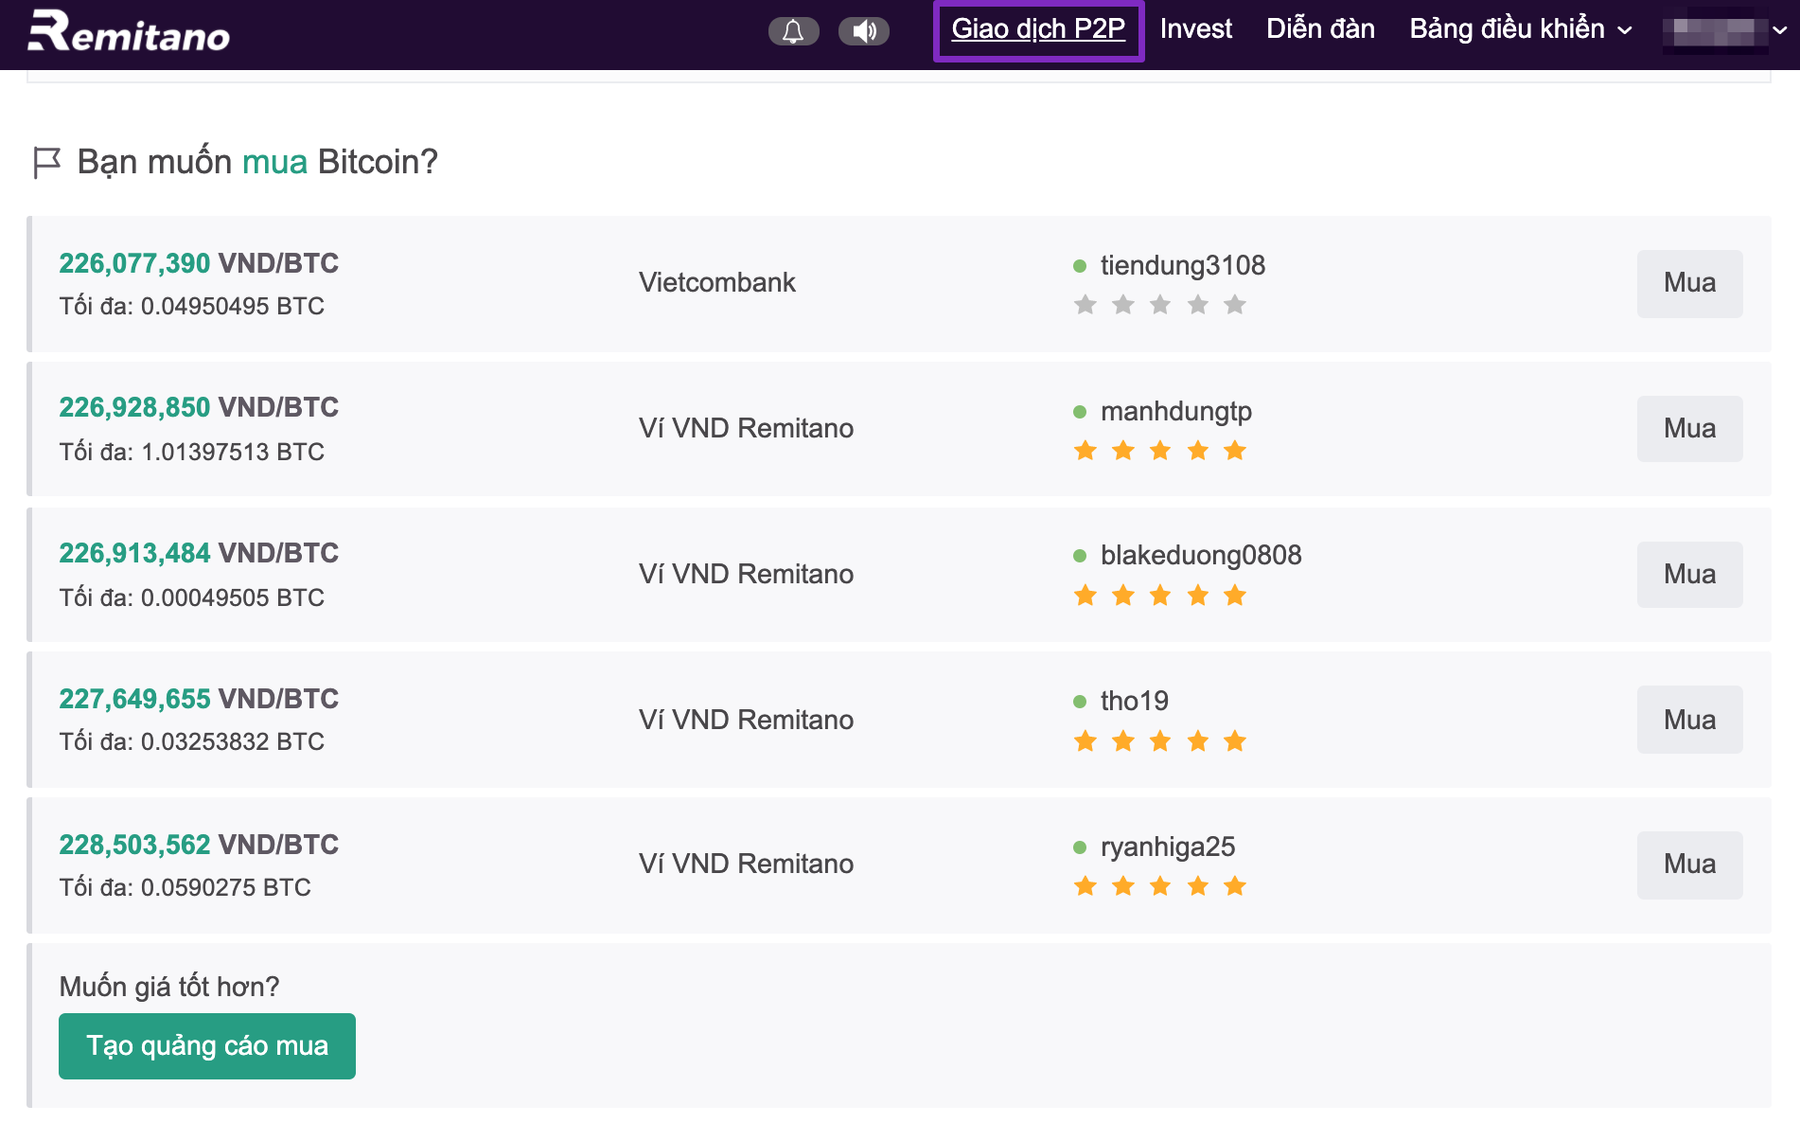
Task: Click the flag icon beside the heading
Action: (x=46, y=163)
